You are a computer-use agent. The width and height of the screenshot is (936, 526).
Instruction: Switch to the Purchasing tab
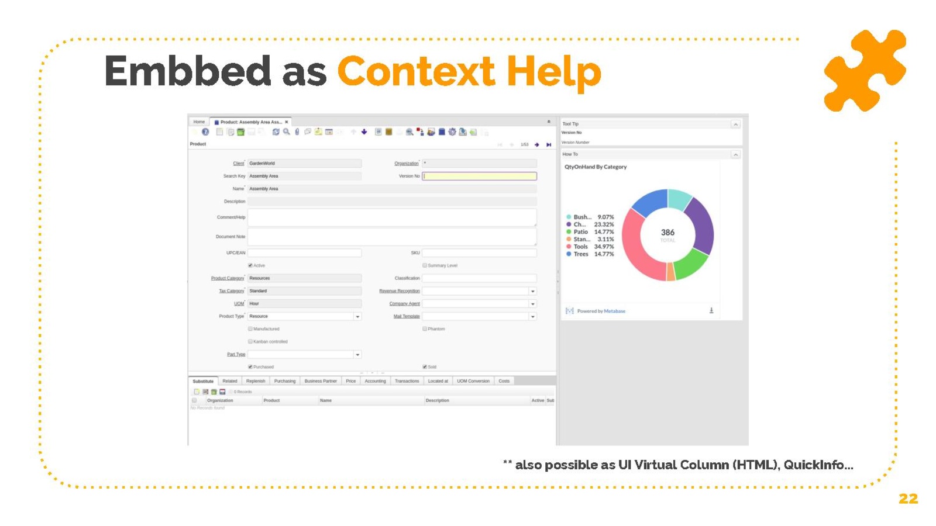click(285, 381)
